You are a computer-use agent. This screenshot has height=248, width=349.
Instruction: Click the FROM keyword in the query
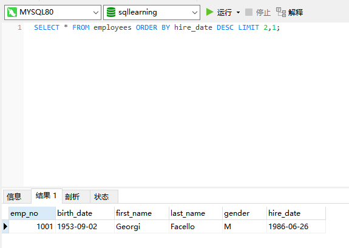81,27
